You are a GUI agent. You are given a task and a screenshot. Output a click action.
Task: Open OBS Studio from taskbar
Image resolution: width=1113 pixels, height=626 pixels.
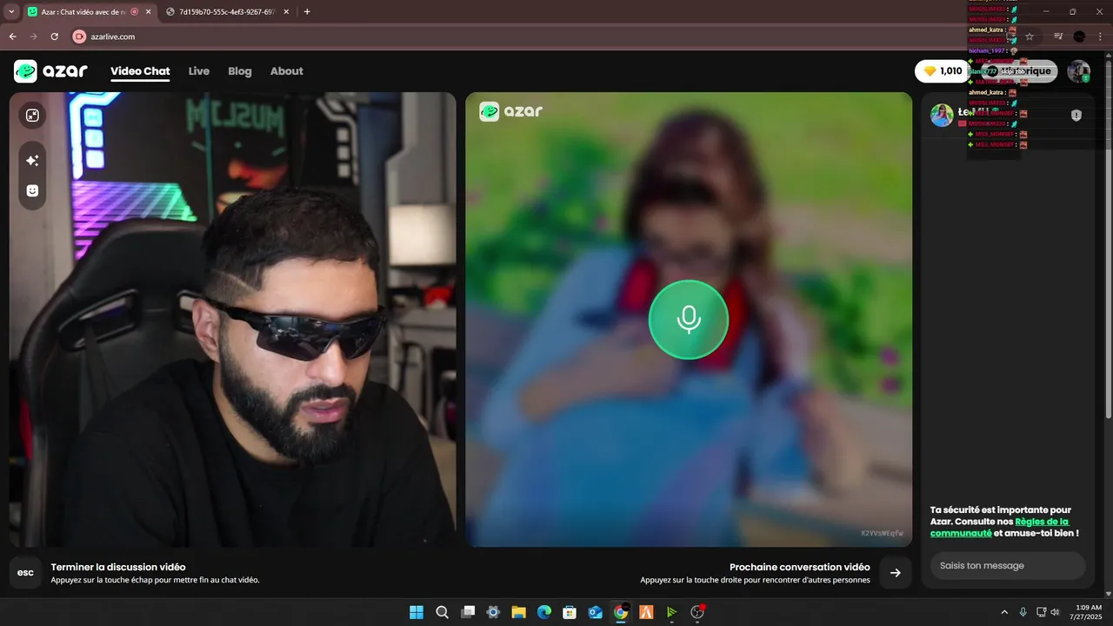tap(697, 612)
